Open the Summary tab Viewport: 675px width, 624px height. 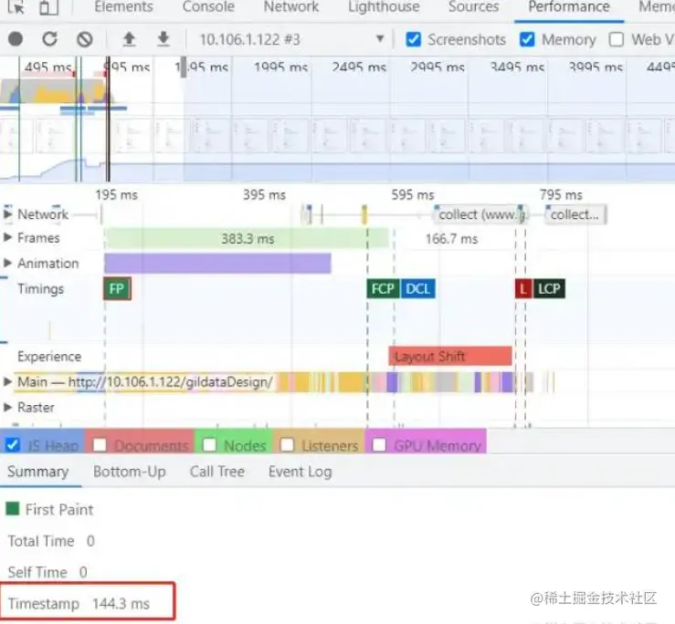pyautogui.click(x=37, y=472)
